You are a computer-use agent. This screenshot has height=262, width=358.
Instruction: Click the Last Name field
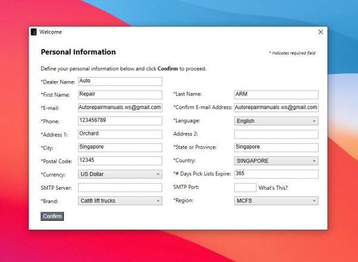[276, 94]
